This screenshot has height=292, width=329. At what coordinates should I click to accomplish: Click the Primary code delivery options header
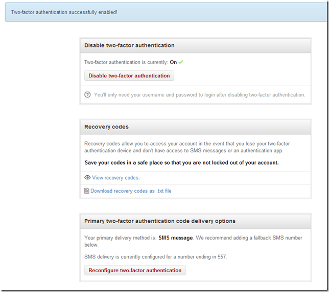160,221
